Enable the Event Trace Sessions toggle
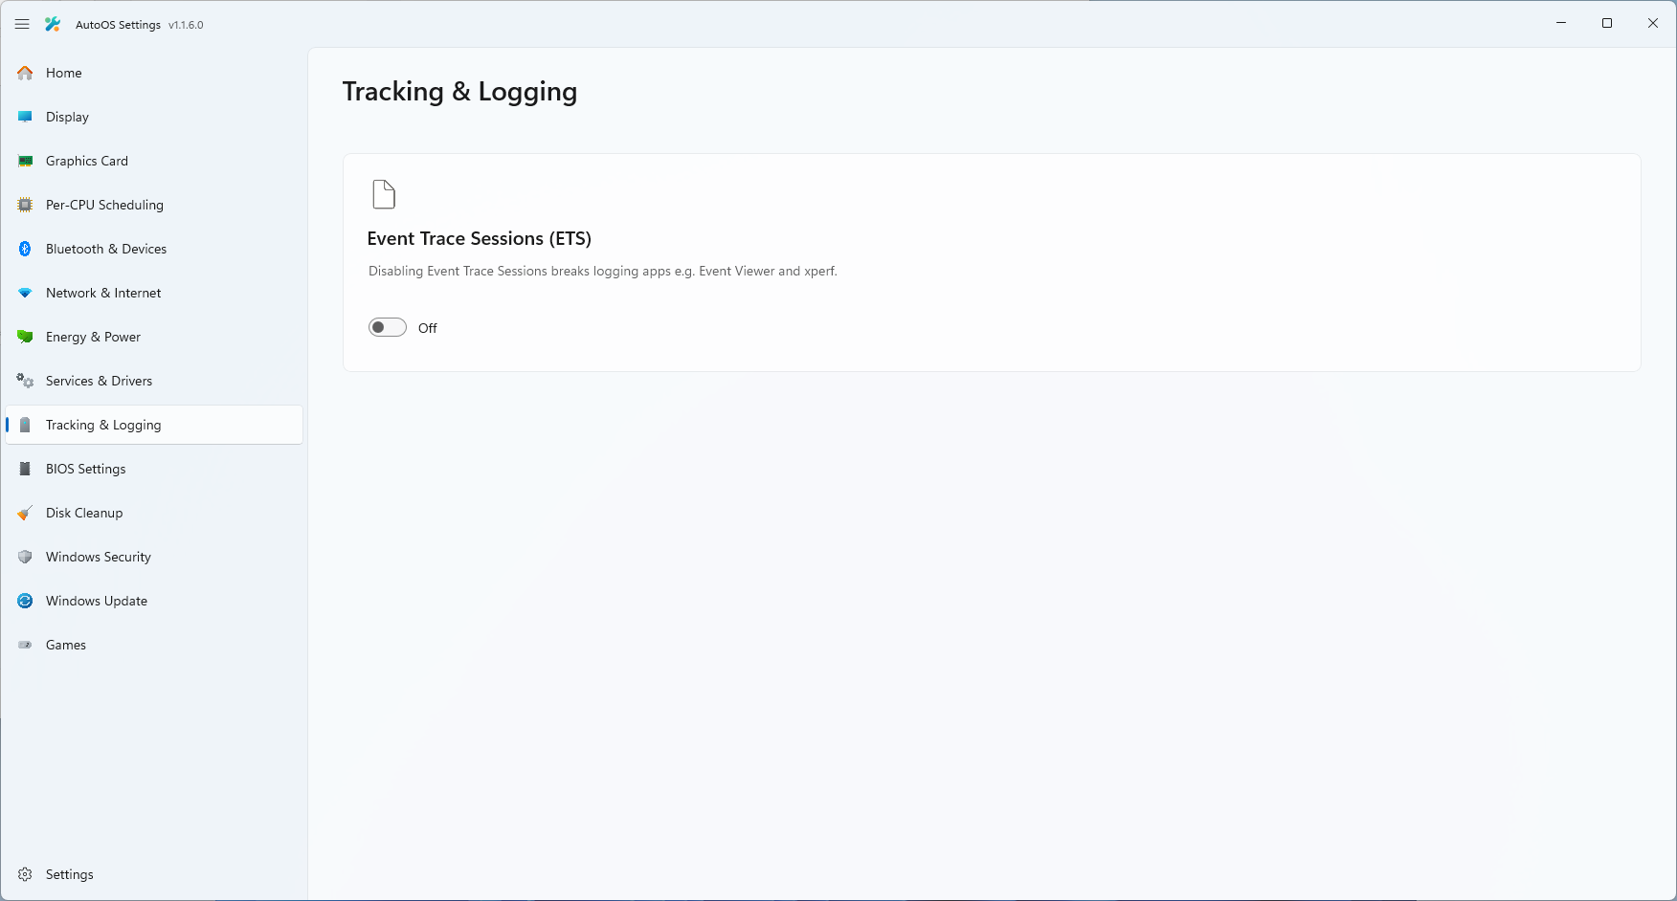This screenshot has width=1677, height=901. 388,327
